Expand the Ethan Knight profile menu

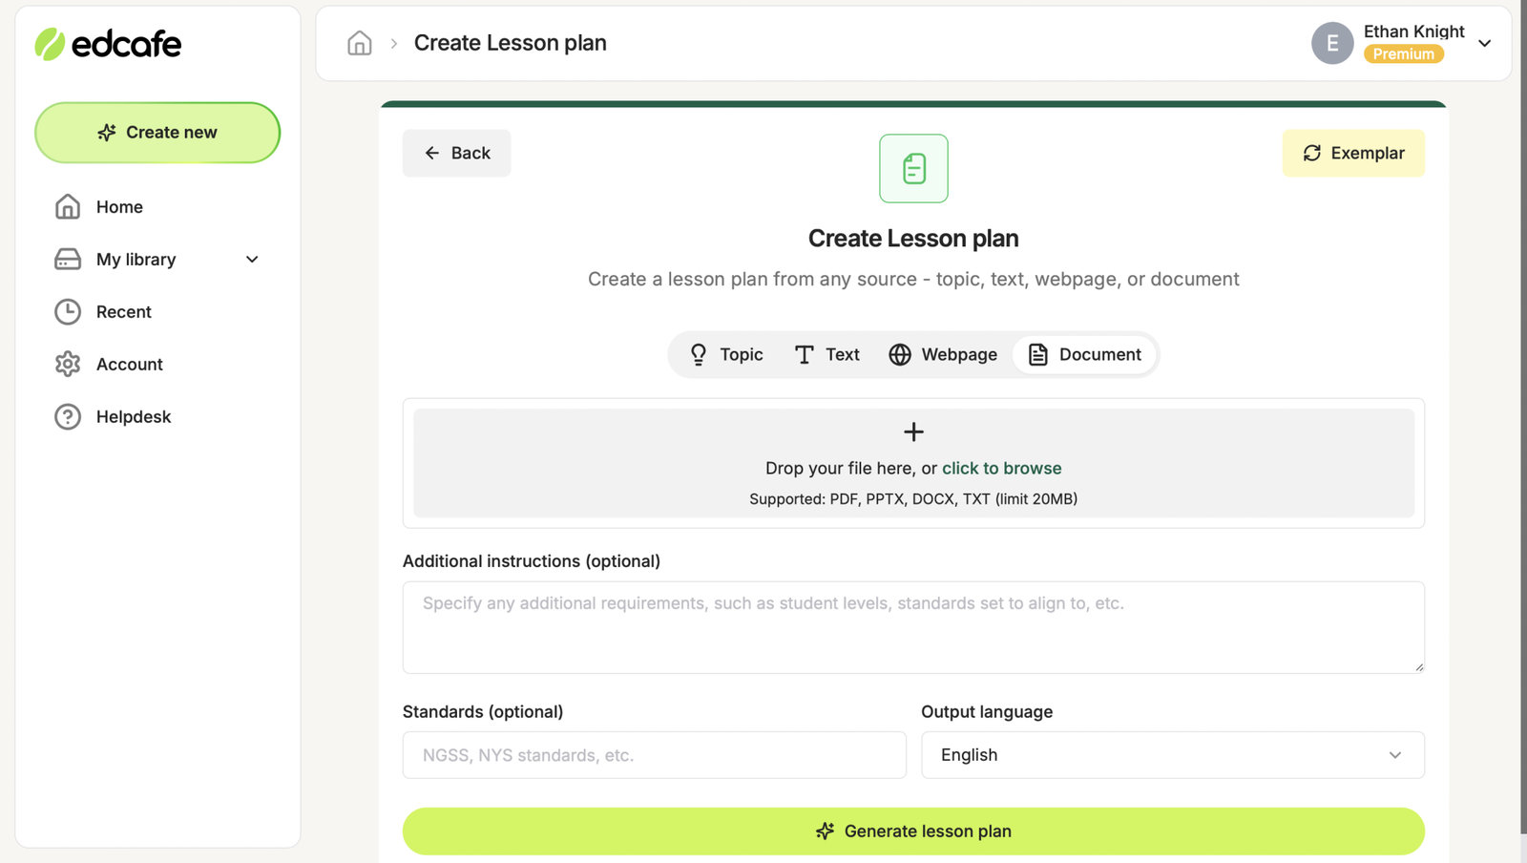click(x=1485, y=43)
